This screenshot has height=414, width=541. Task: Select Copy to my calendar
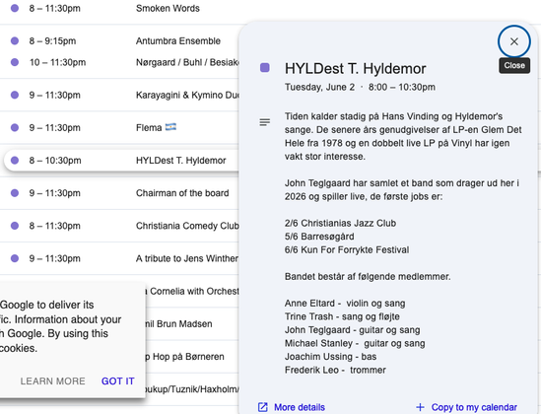[474, 407]
